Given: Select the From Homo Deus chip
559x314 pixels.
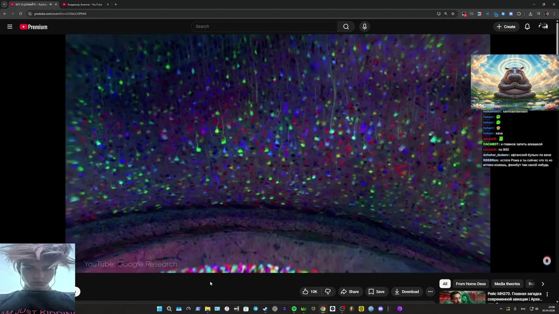Looking at the screenshot, I should point(471,284).
